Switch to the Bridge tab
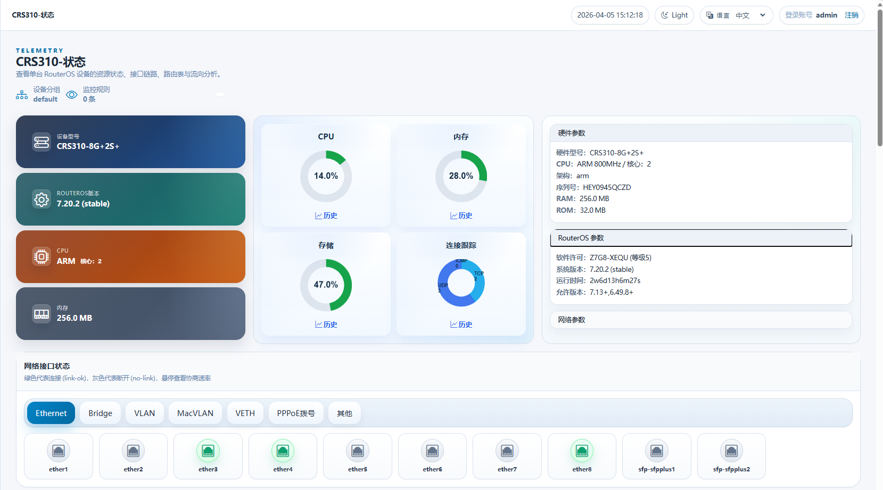Screen dimensions: 883x490 pyautogui.click(x=100, y=413)
